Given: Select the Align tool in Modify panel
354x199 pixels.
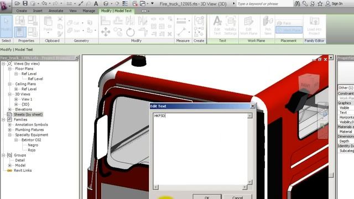Looking at the screenshot, I should 106,21.
